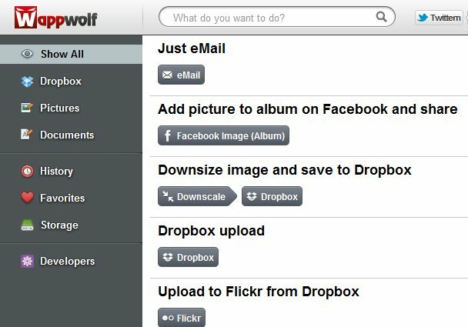This screenshot has width=468, height=327.
Task: Click Dropbox button under Dropbox upload
Action: pyautogui.click(x=188, y=257)
